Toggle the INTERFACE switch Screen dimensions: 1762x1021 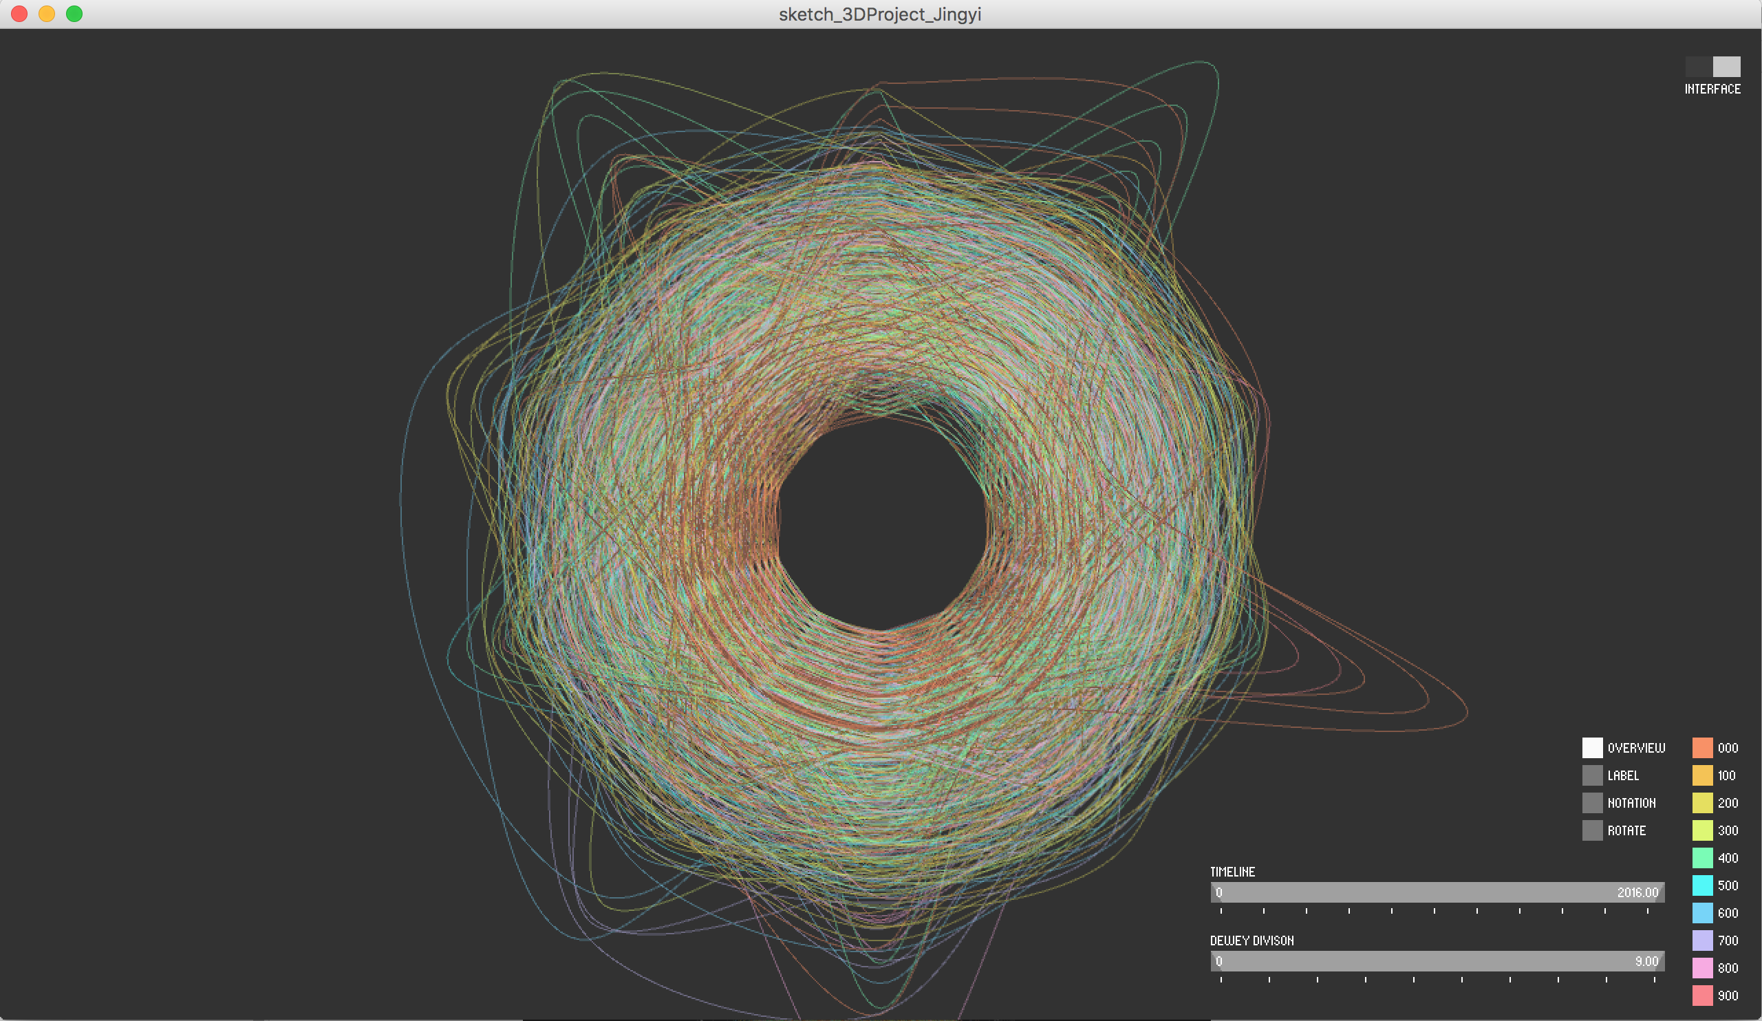coord(1712,67)
